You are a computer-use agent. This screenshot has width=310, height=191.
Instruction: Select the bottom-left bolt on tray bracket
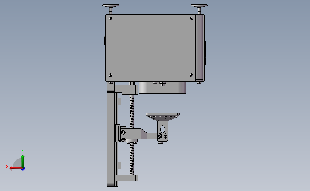(160, 136)
